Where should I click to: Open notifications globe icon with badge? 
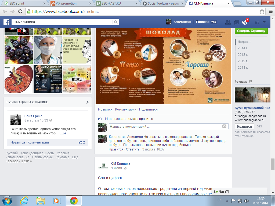(x=245, y=22)
